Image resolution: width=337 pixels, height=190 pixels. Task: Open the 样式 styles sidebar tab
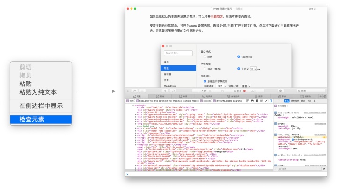tap(287, 101)
